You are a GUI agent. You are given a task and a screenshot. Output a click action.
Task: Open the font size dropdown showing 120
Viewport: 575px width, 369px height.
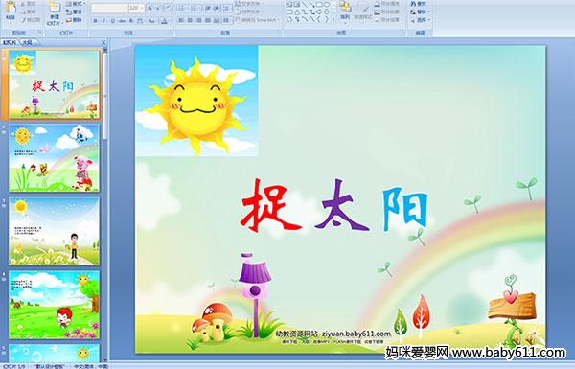pyautogui.click(x=137, y=8)
